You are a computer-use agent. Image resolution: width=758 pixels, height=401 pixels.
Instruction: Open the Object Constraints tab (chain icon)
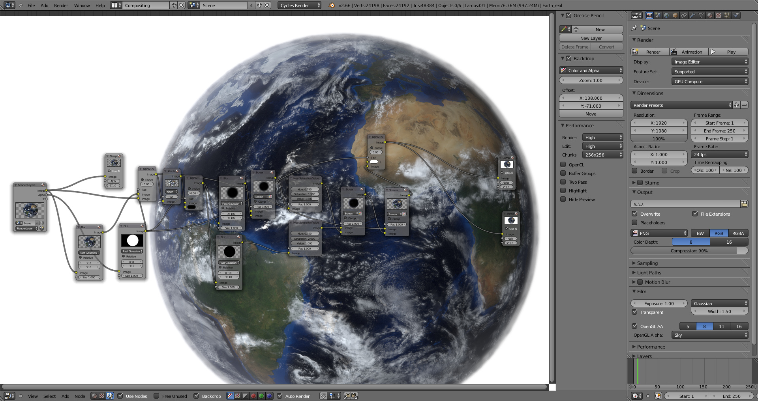[684, 15]
